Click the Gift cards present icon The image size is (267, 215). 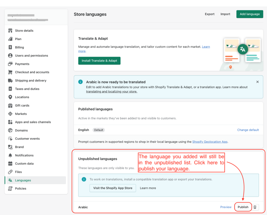[10, 105]
